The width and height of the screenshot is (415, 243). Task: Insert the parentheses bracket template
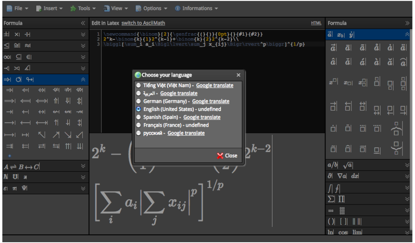click(331, 222)
